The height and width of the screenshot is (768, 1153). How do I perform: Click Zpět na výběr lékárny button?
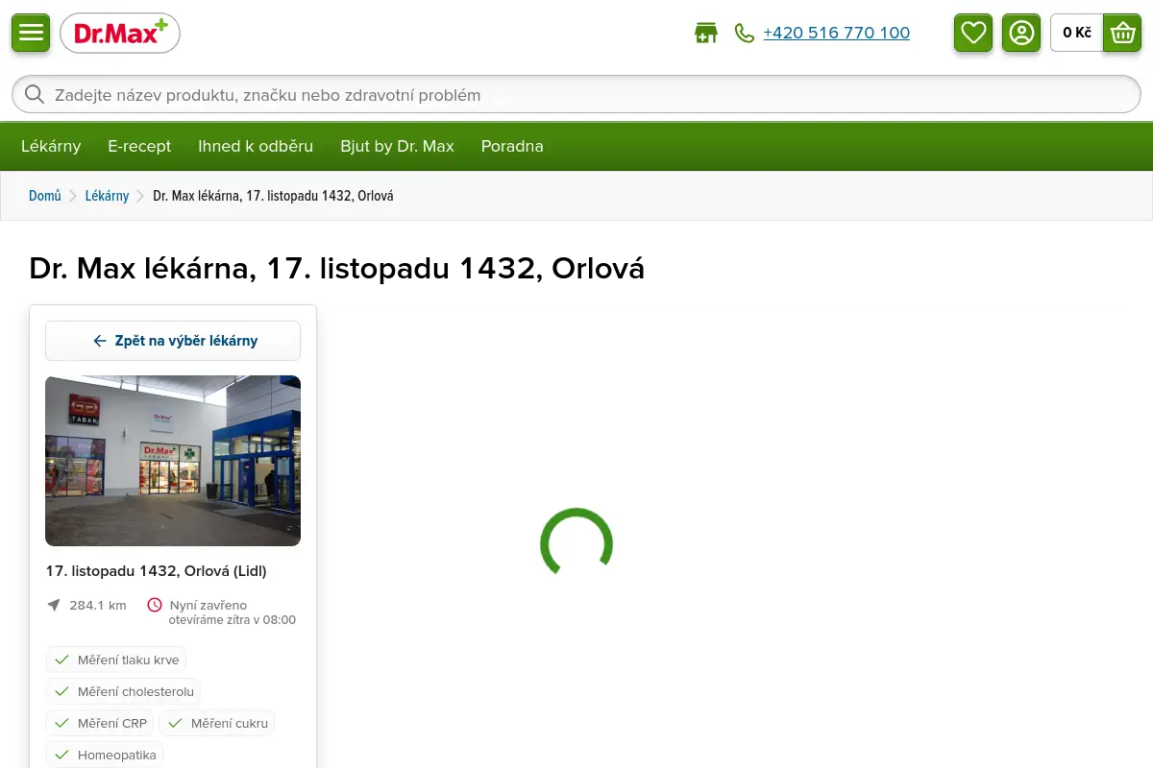(x=173, y=341)
